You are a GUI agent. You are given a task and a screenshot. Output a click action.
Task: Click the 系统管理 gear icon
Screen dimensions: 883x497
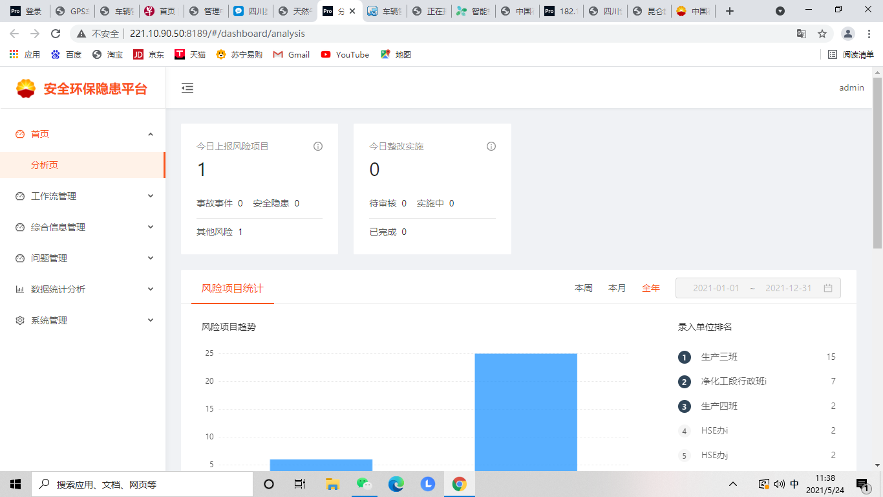(20, 320)
